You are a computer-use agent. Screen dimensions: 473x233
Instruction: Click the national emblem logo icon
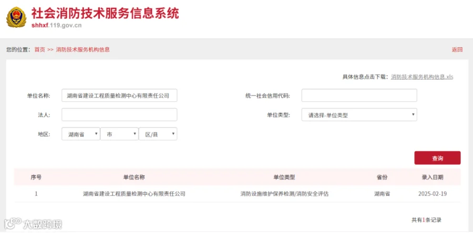pos(16,17)
